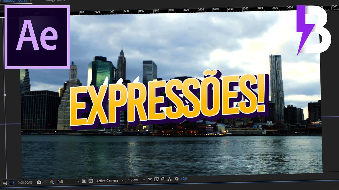Click the Timeline button icon
The height and width of the screenshot is (190, 339).
click(163, 179)
